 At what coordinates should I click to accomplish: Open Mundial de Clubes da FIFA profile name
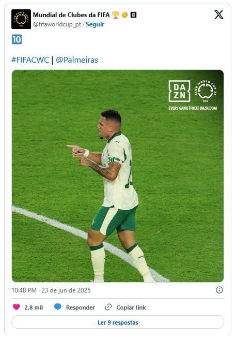point(71,15)
